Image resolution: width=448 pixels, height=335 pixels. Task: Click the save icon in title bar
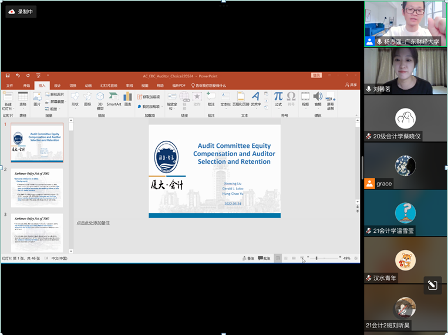click(8, 76)
